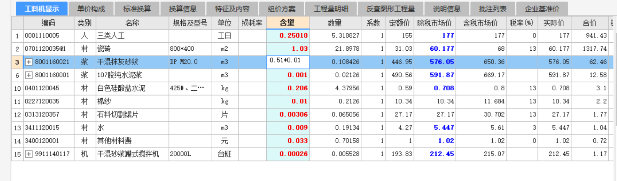Click the 除税市场价 column header
This screenshot has width=617, height=181.
click(435, 23)
